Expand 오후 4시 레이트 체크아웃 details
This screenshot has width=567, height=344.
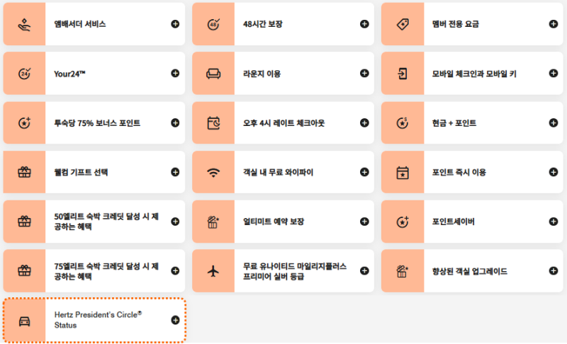[x=364, y=122]
